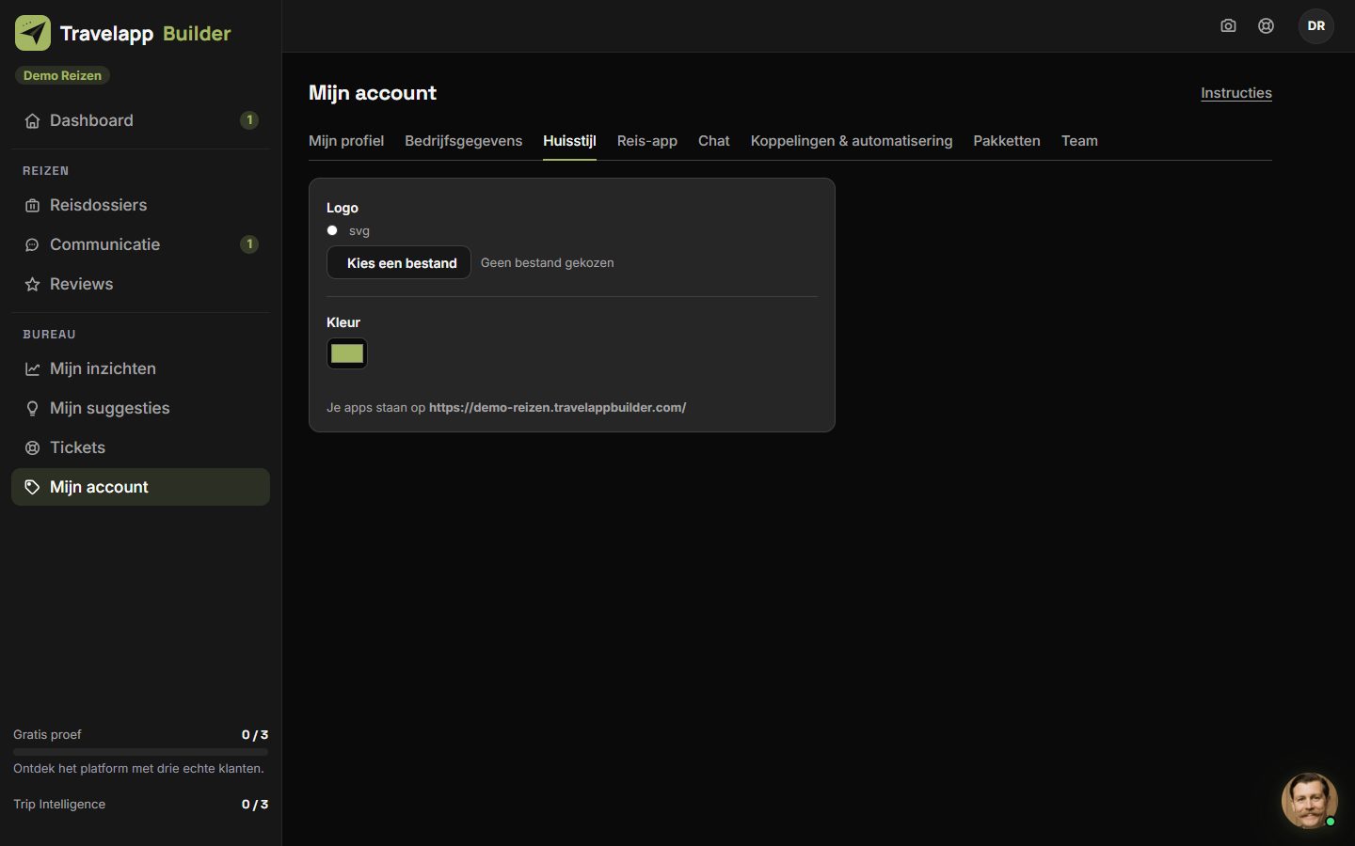Open the Team tab
The height and width of the screenshot is (846, 1355).
tap(1079, 141)
